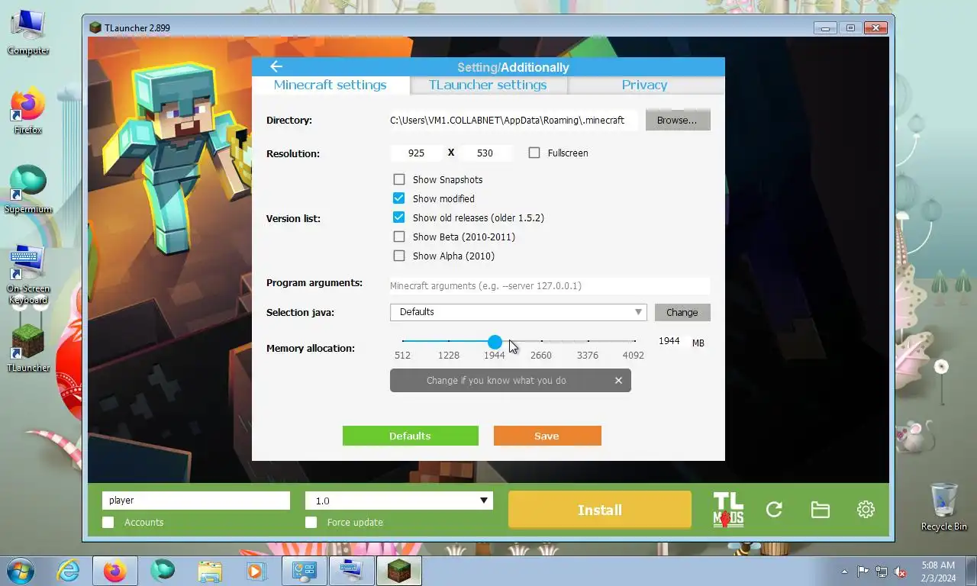Switch to the Privacy tab
The width and height of the screenshot is (977, 586).
(x=645, y=85)
